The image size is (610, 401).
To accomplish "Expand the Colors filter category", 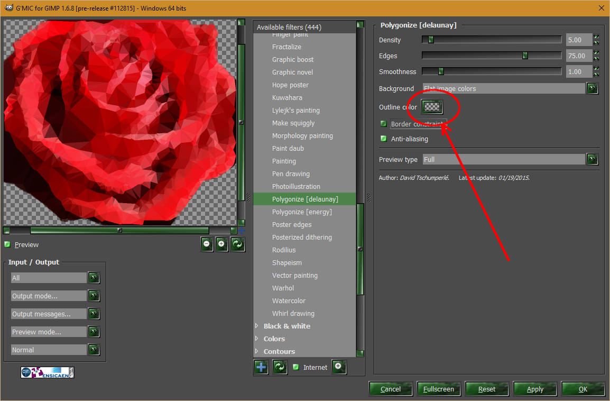I will [x=257, y=339].
